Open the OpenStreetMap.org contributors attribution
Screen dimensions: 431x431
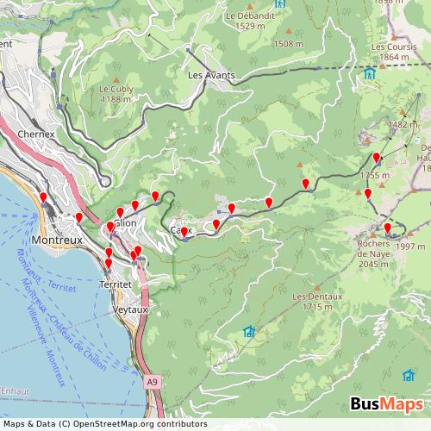pos(140,424)
